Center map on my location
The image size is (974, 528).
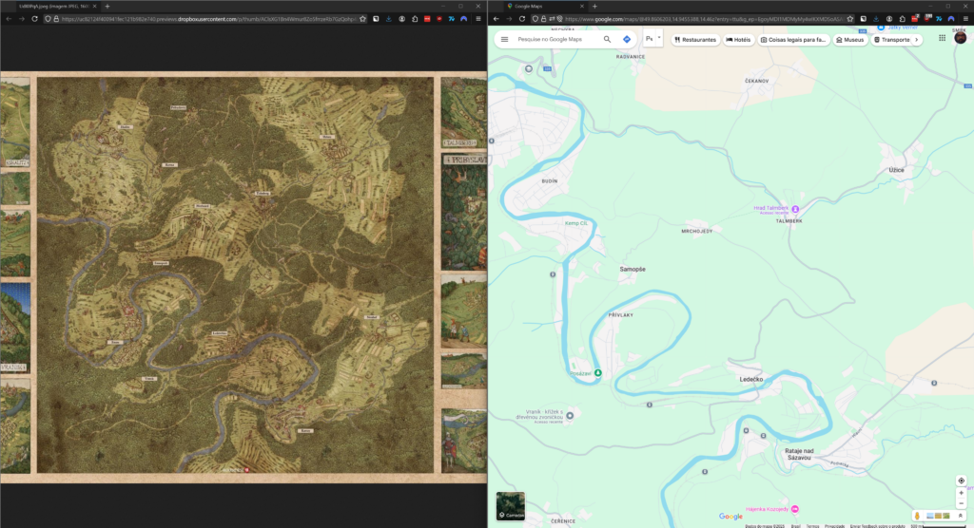[961, 481]
